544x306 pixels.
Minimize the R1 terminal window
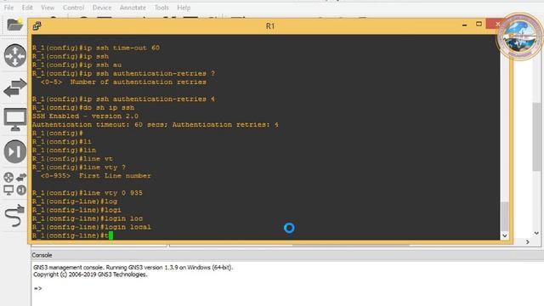[x=465, y=25]
